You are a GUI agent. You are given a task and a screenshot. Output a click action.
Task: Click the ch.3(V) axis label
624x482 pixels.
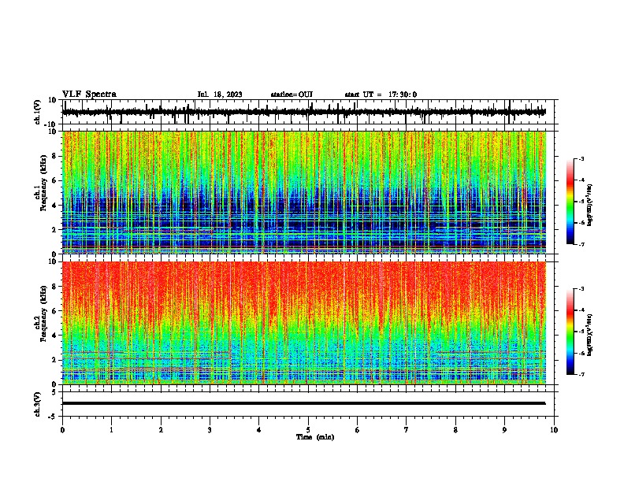pos(38,404)
